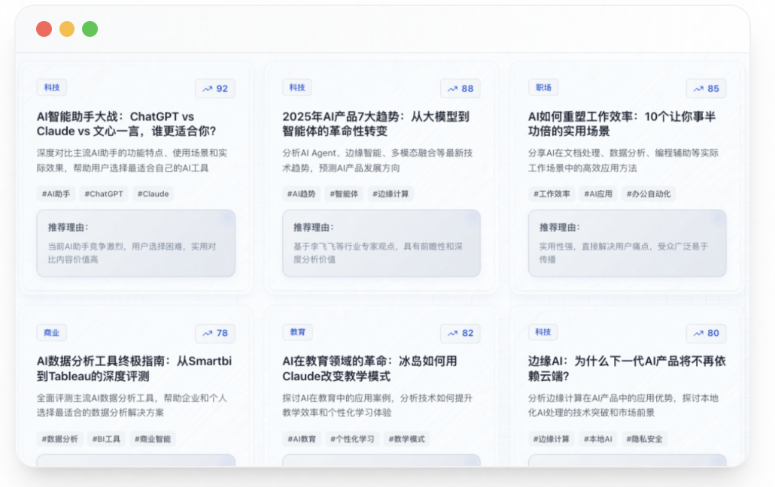Image resolution: width=775 pixels, height=487 pixels.
Task: Open the ChatGPT vs Claude comparison article title
Action: 126,124
